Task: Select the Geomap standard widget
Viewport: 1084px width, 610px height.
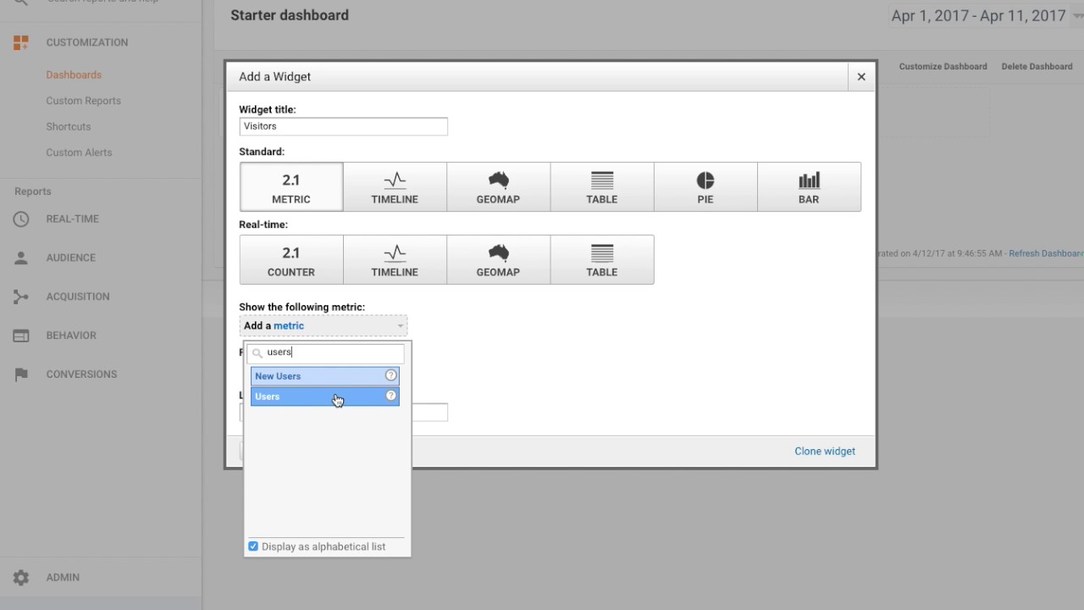Action: click(x=498, y=186)
